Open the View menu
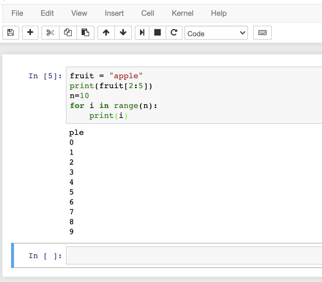The image size is (322, 282). [79, 13]
